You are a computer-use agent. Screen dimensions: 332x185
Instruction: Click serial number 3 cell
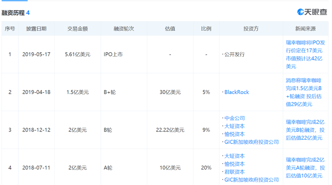[x=10, y=130]
